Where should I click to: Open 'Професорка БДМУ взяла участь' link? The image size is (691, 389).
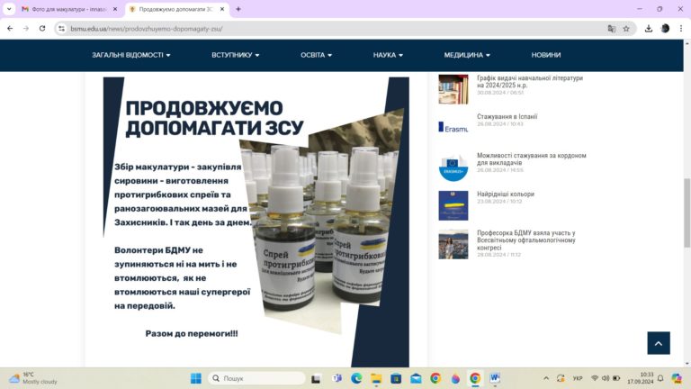coord(526,240)
